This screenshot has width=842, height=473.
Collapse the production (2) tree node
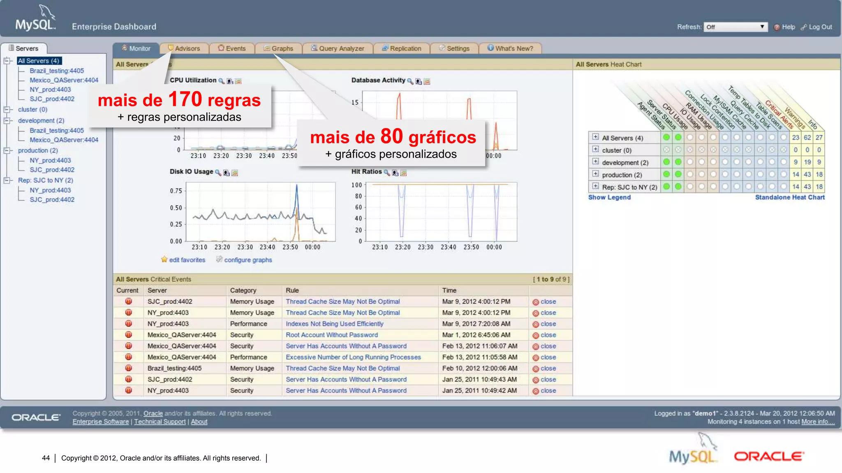pyautogui.click(x=7, y=151)
